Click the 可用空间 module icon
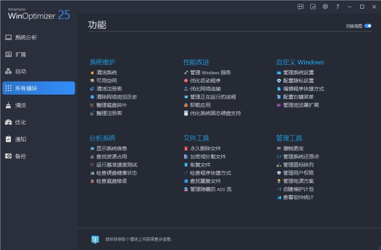This screenshot has height=250, width=381. (x=92, y=81)
